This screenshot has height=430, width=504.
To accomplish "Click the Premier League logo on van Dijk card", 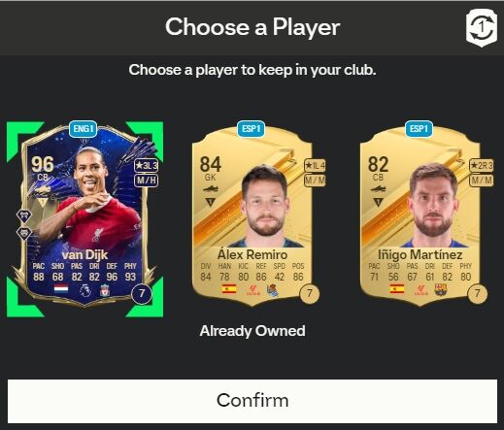I will pyautogui.click(x=85, y=290).
